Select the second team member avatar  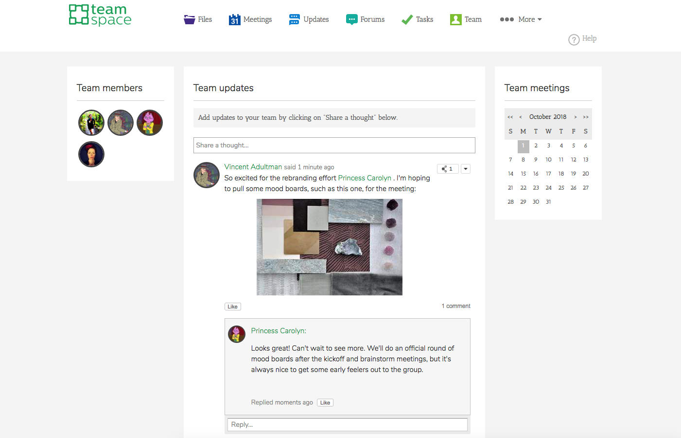(x=121, y=123)
